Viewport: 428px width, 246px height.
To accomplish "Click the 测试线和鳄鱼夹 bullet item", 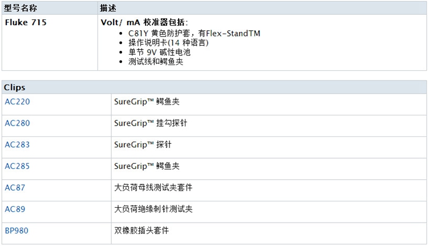I will coord(156,62).
